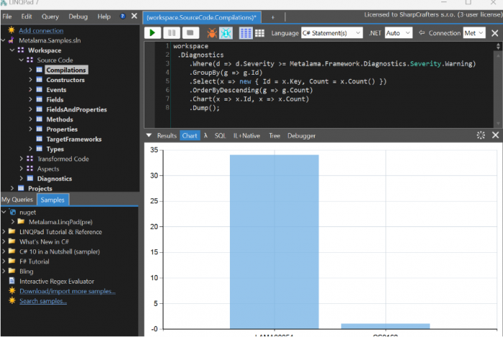The height and width of the screenshot is (337, 503).
Task: Open the Help menu
Action: (x=104, y=17)
